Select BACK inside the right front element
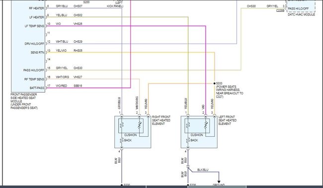 click(x=128, y=140)
